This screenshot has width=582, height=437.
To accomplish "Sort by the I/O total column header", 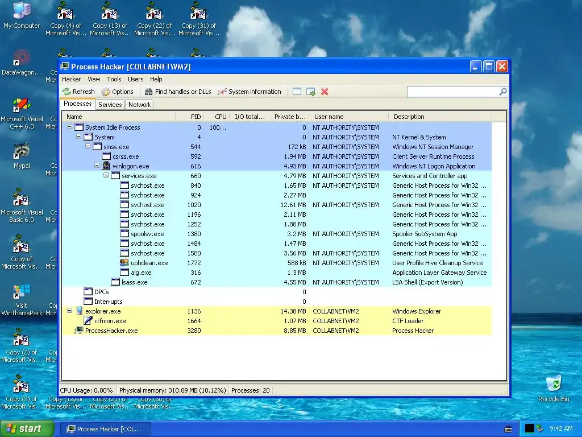I will pyautogui.click(x=250, y=117).
